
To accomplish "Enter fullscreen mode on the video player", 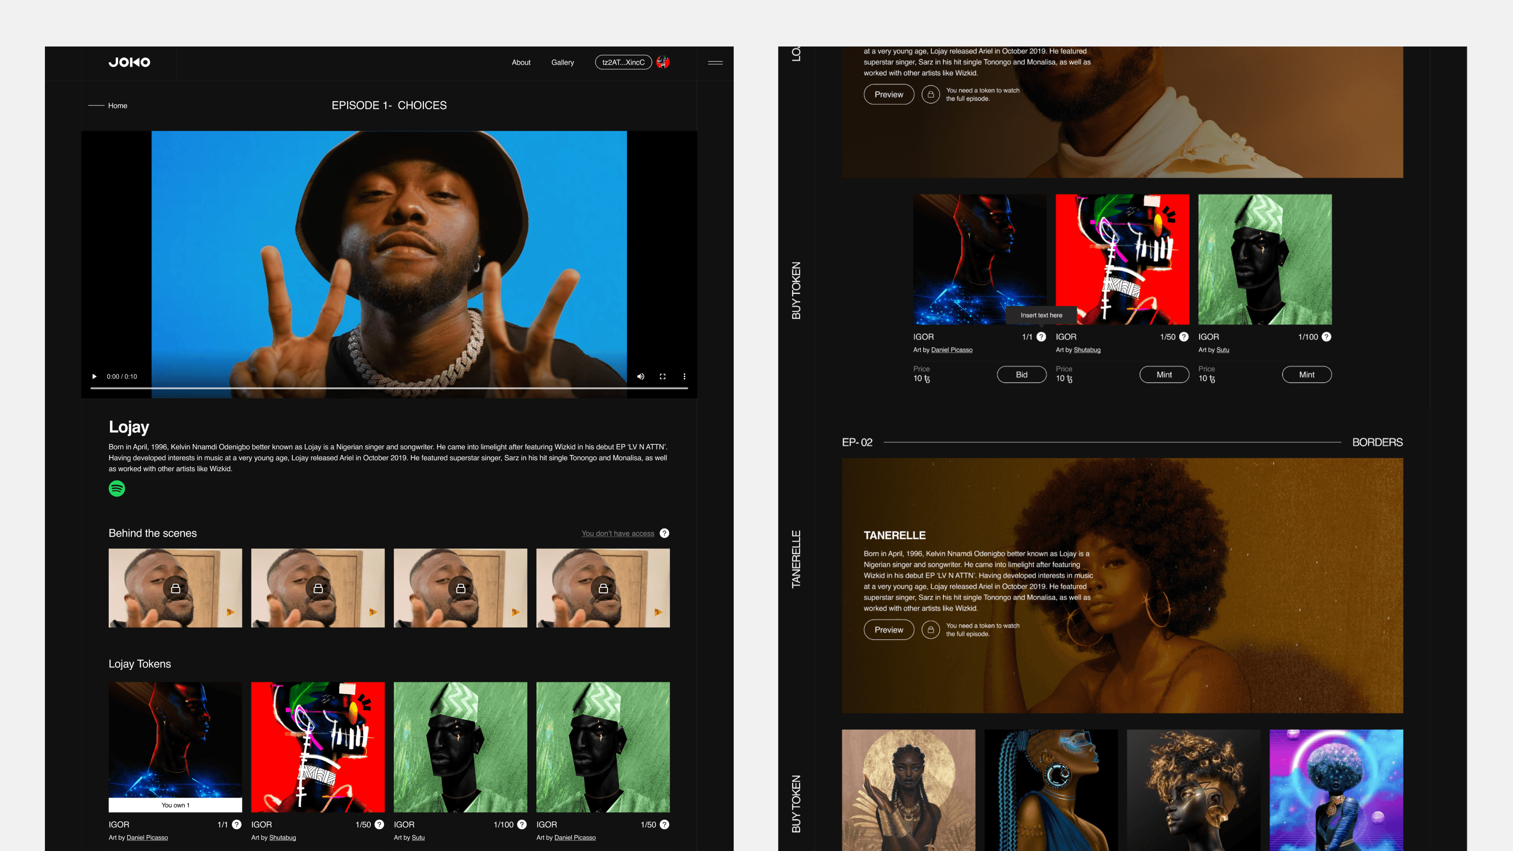I will point(662,377).
